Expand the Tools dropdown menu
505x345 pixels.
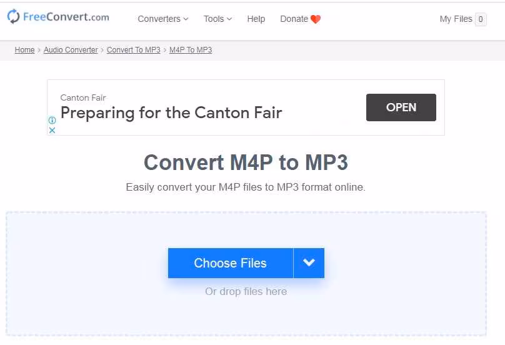point(217,19)
